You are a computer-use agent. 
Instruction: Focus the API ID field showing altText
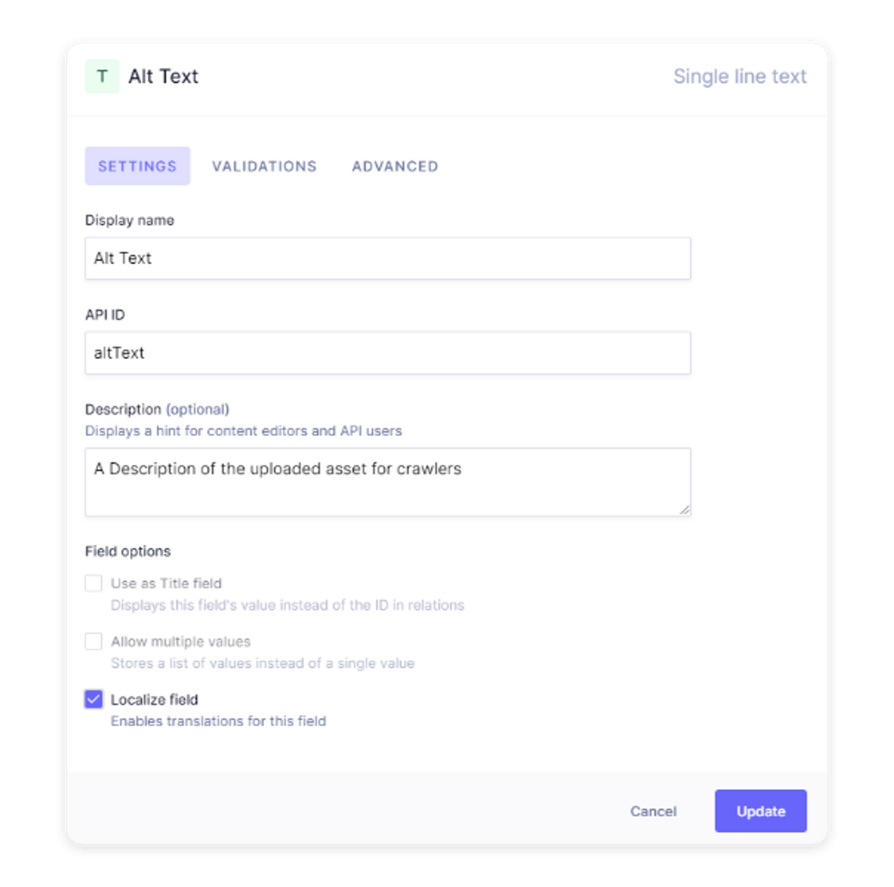click(387, 353)
